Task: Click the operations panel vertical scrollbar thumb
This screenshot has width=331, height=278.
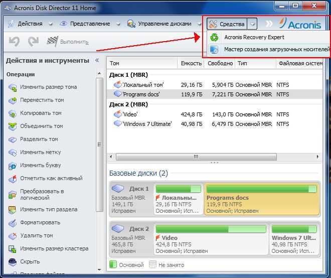Action: [x=99, y=145]
